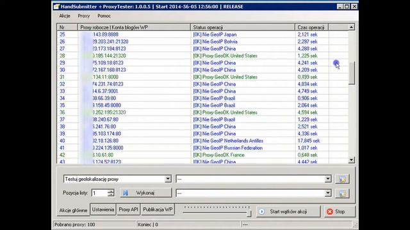410x230 pixels.
Task: Click the thread count slider handle
Action: (249, 213)
